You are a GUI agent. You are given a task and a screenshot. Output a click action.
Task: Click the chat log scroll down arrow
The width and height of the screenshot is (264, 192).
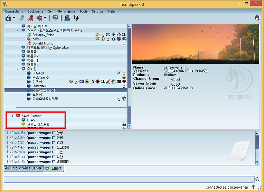tap(257, 162)
